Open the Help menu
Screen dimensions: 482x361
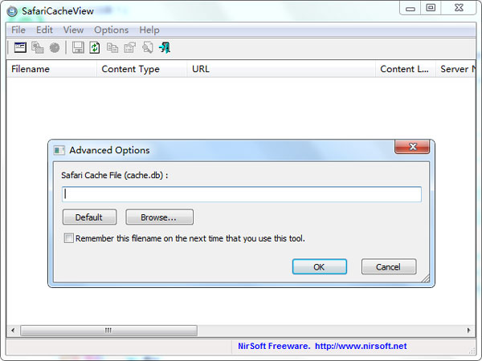coord(149,30)
